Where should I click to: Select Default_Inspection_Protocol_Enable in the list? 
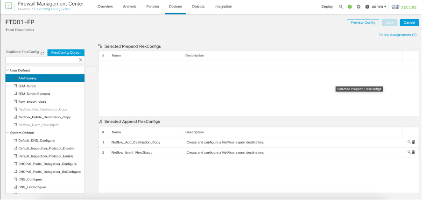tap(45, 156)
